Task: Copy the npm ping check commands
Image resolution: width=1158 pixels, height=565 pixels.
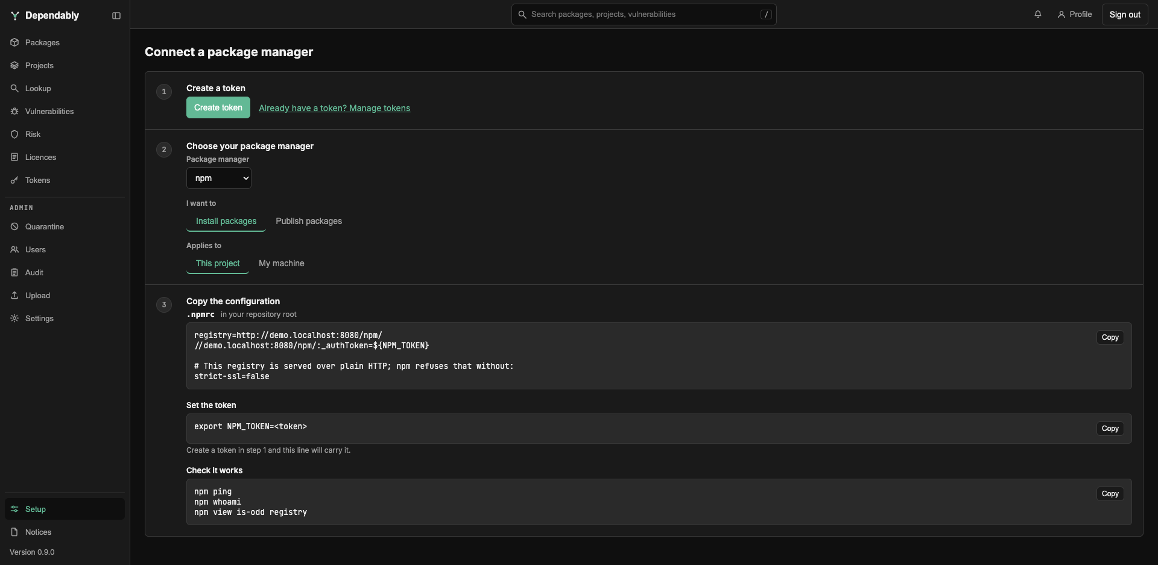Action: click(x=1110, y=494)
